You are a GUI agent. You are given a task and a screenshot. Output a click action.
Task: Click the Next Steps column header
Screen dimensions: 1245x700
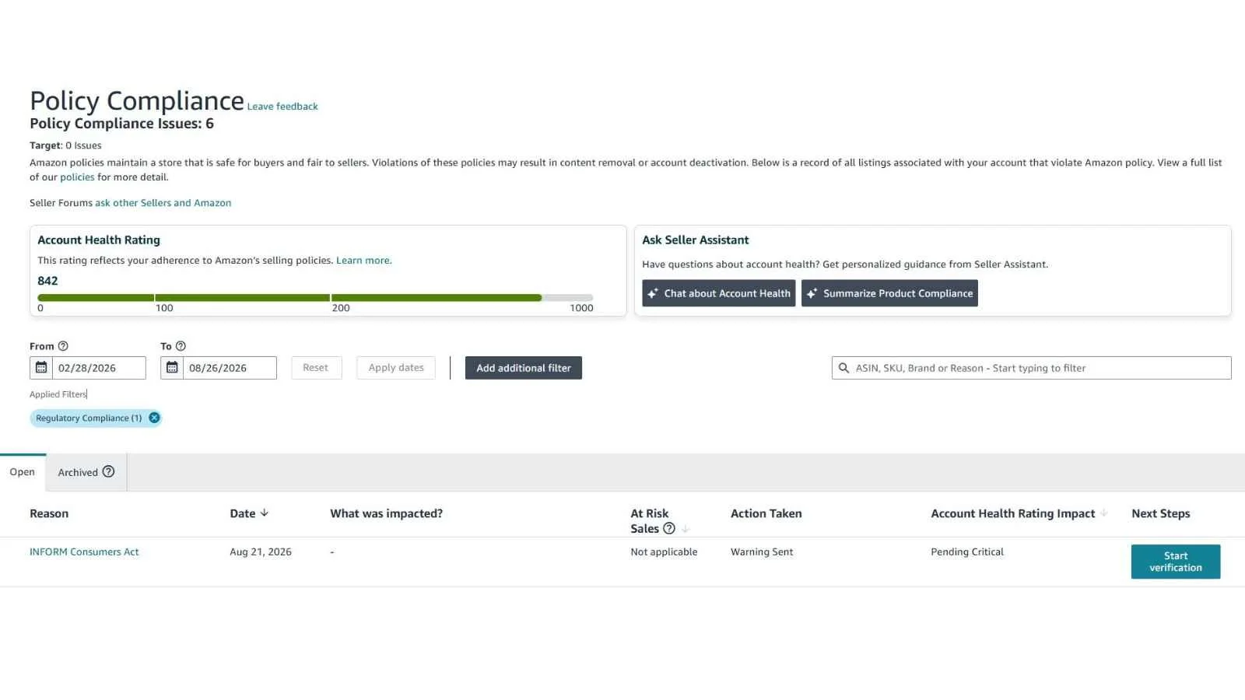pos(1161,513)
